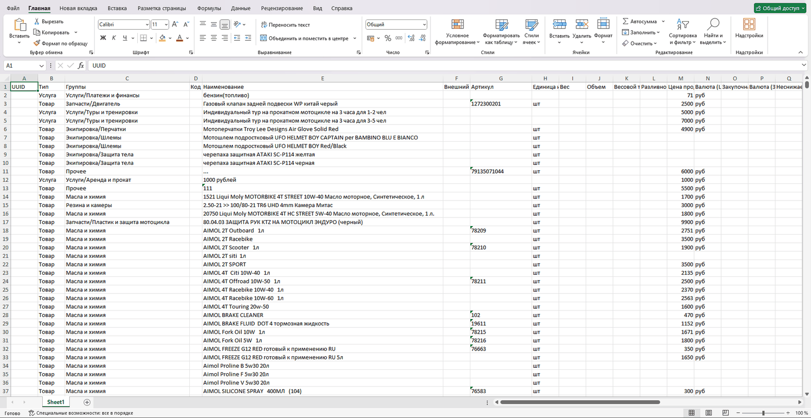Open the Файл menu
The width and height of the screenshot is (811, 418).
(x=14, y=8)
